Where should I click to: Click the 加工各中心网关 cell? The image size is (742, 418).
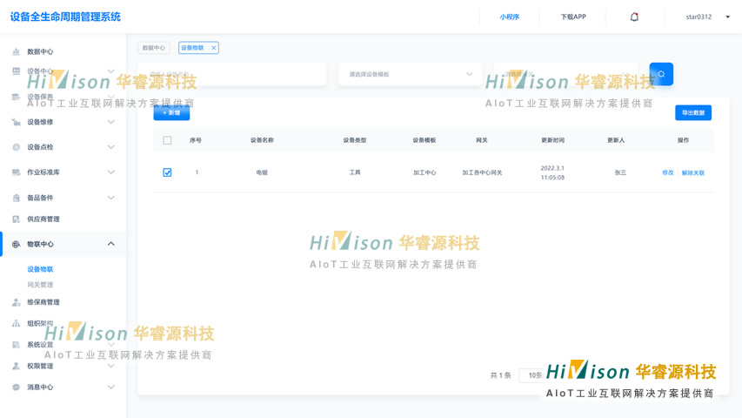coord(482,173)
